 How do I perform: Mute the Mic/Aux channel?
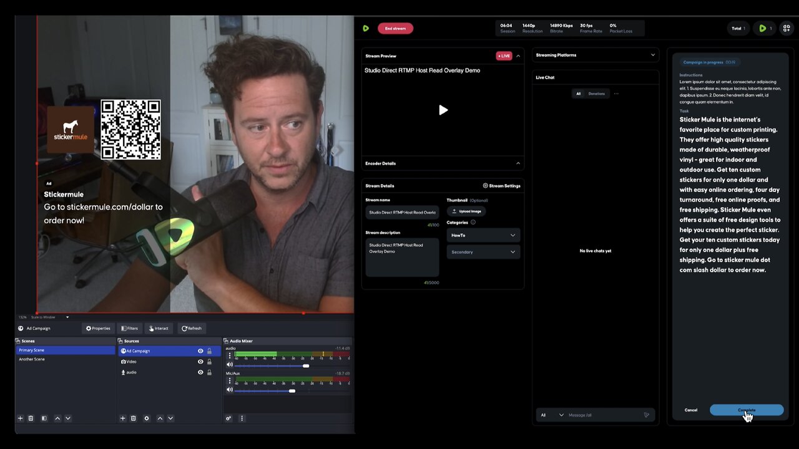click(x=229, y=390)
